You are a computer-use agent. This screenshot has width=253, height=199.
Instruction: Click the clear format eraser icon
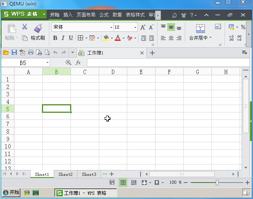point(130,38)
